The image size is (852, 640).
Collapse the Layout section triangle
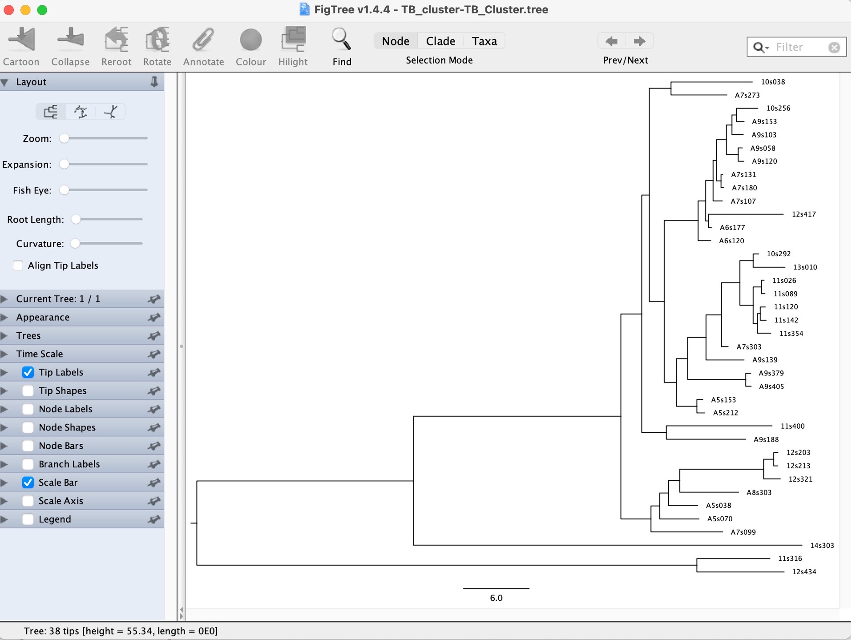click(5, 82)
